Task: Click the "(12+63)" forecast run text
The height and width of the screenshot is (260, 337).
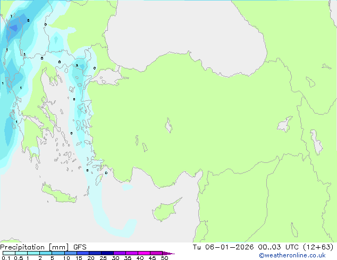Action: 318,247
